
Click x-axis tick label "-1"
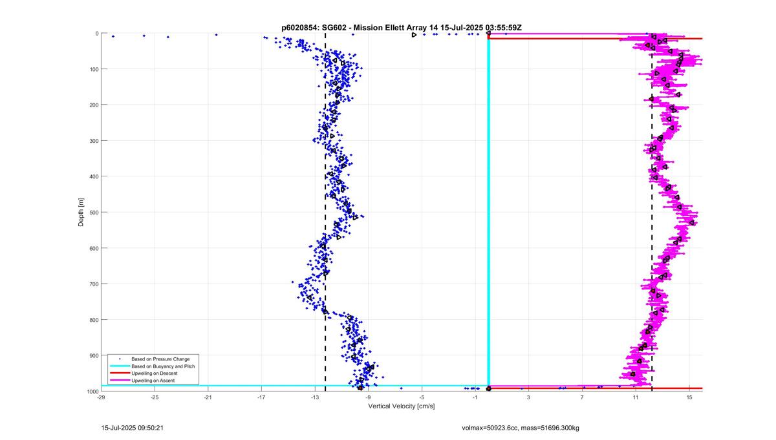click(x=475, y=397)
